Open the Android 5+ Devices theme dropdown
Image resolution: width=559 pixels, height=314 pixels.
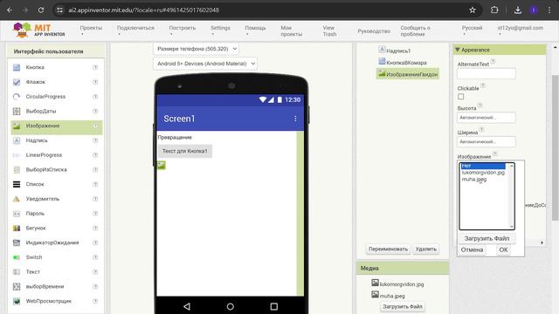[x=205, y=64]
